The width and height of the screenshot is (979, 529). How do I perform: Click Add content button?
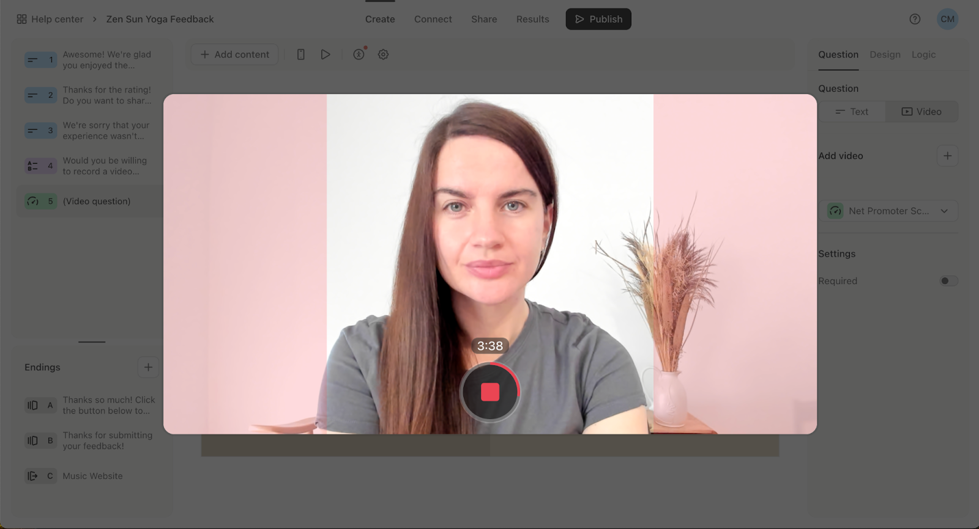235,54
